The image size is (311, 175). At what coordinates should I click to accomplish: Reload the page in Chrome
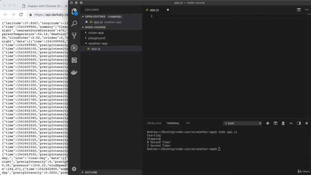click(21, 15)
